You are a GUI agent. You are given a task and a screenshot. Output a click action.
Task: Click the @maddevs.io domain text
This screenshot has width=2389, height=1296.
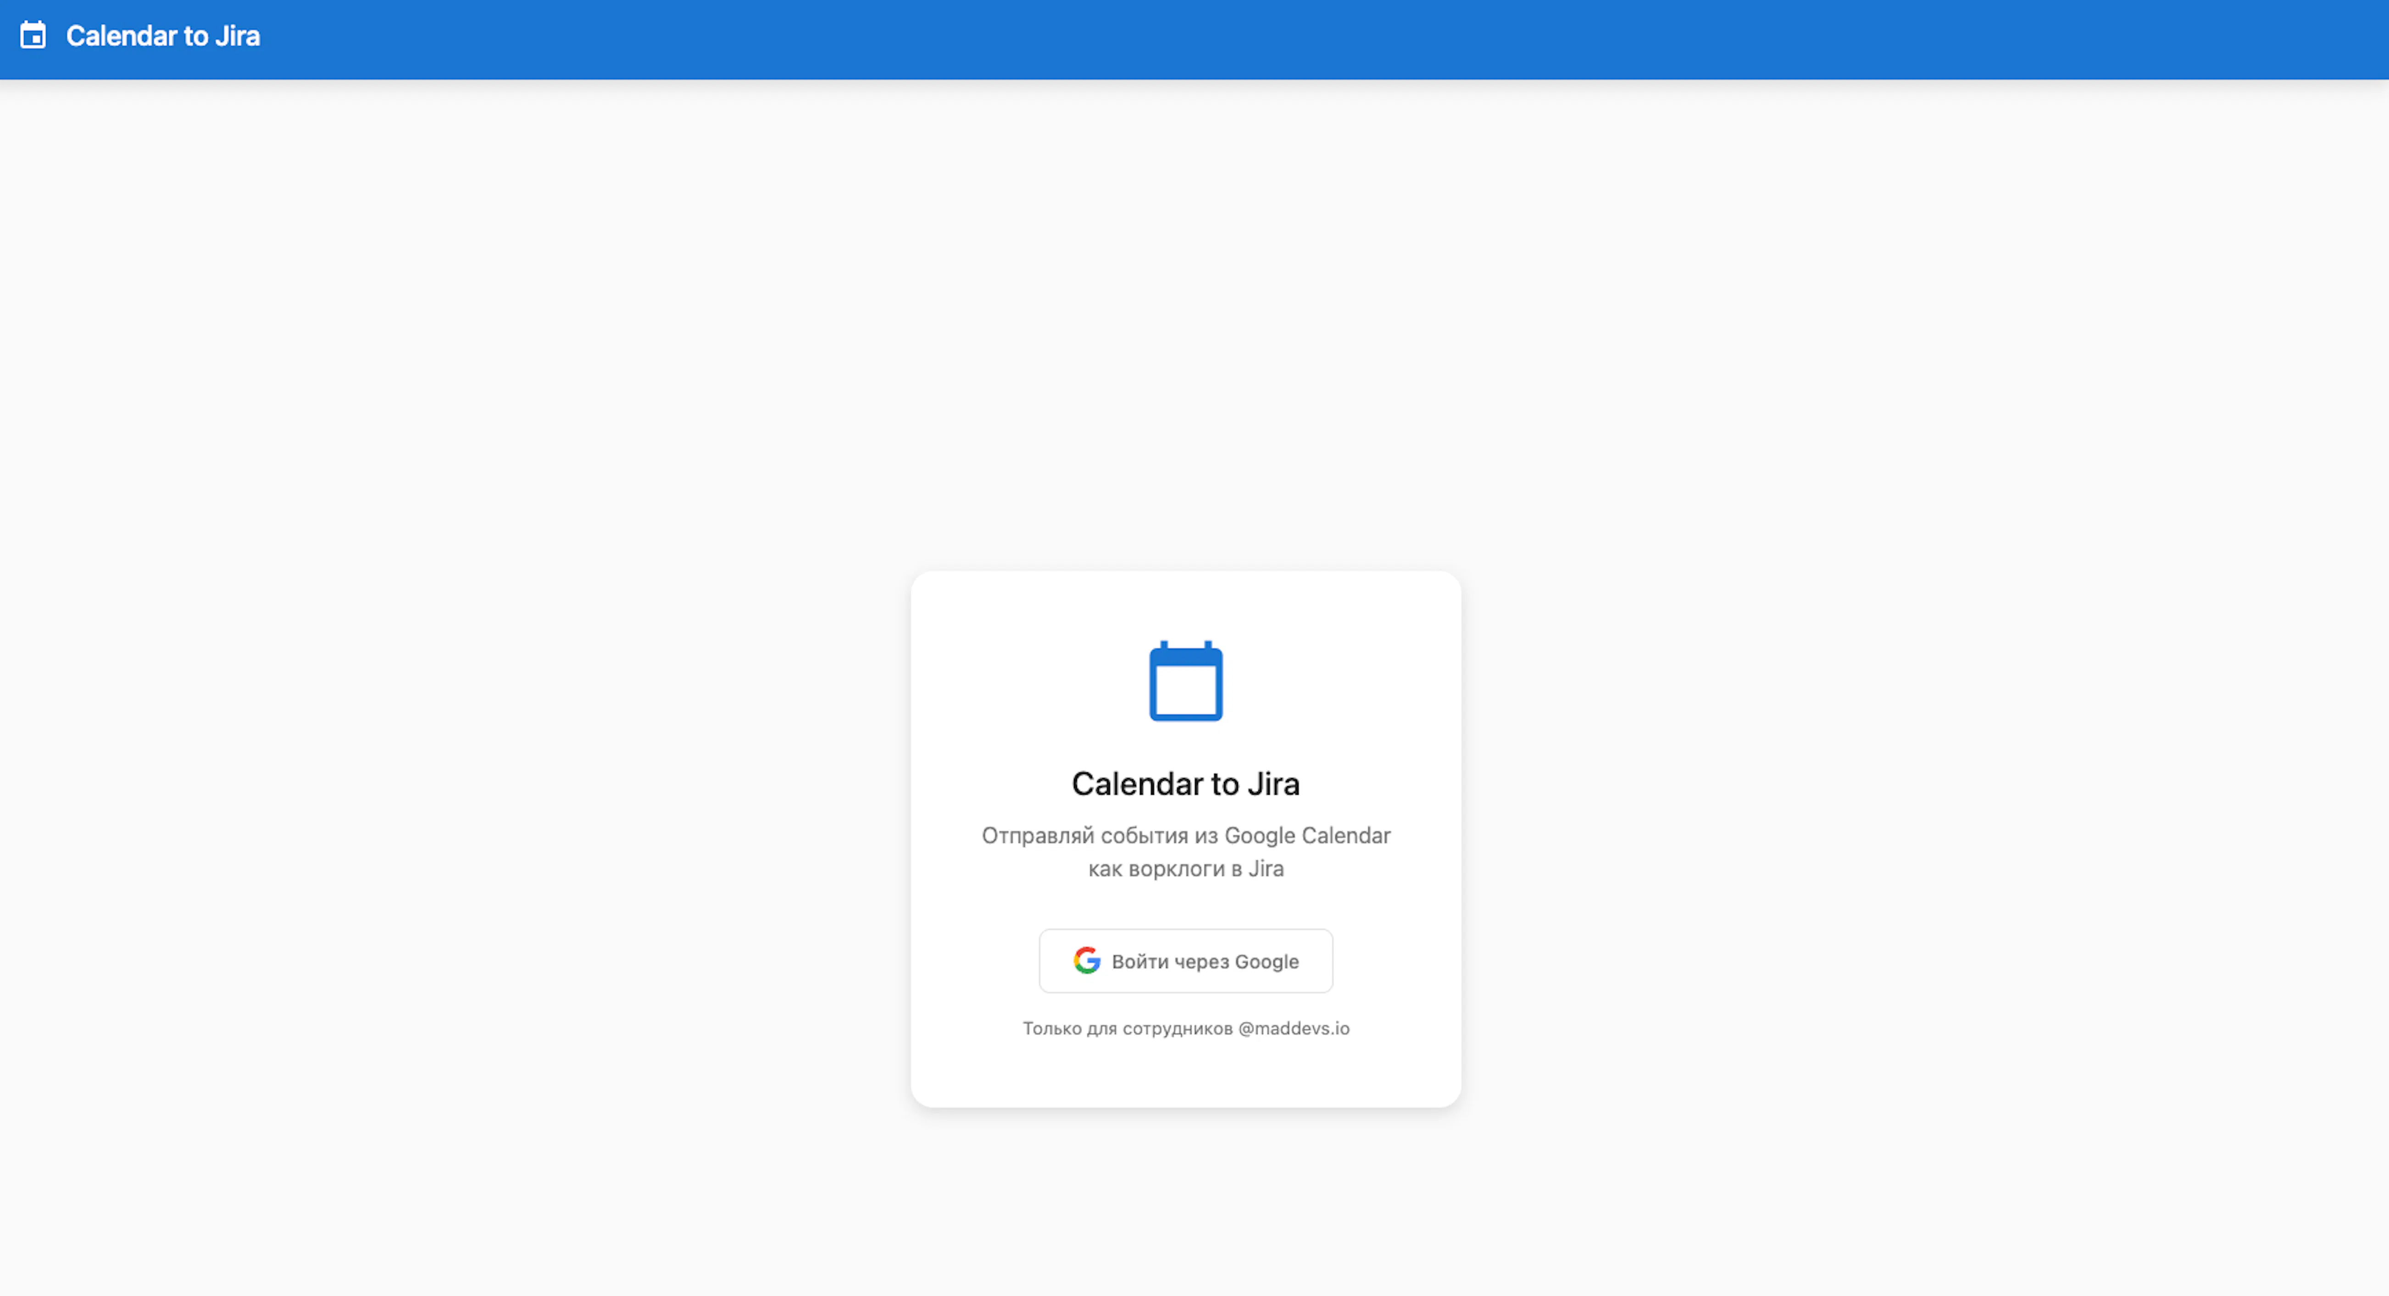(1294, 1028)
